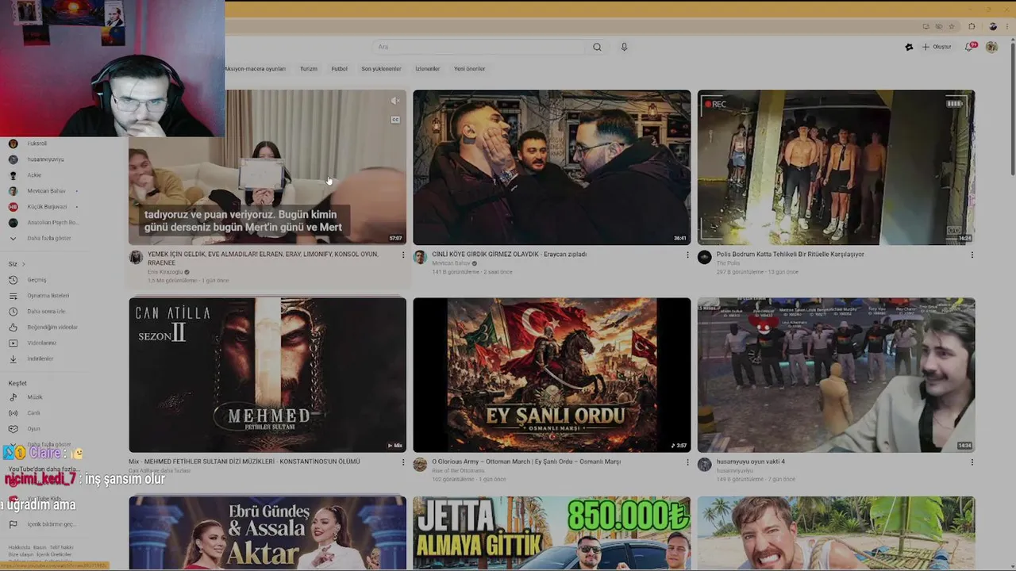1016x571 pixels.
Task: Open MEHMED Fetihler Sultanı mix thumbnail
Action: point(267,375)
